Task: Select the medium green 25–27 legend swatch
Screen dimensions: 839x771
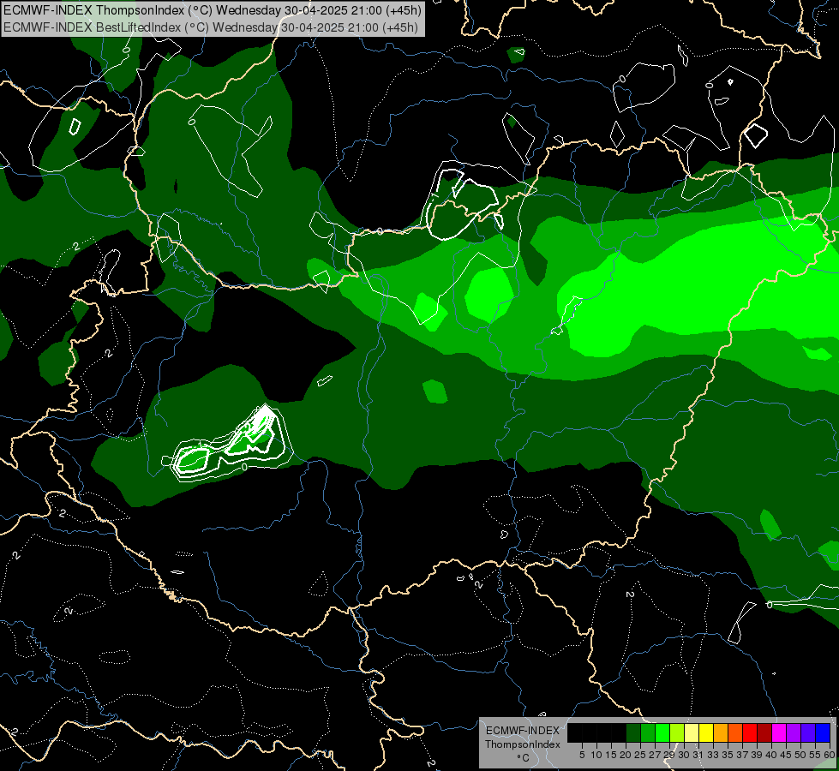Action: [647, 732]
